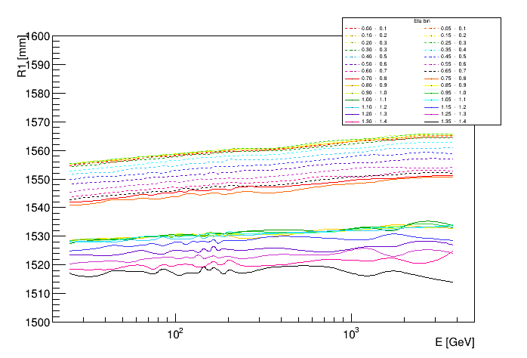Viewport: 527px width, 358px height.
Task: Click the 1.30 - 1.4 legend entry text
Action: tap(374, 121)
